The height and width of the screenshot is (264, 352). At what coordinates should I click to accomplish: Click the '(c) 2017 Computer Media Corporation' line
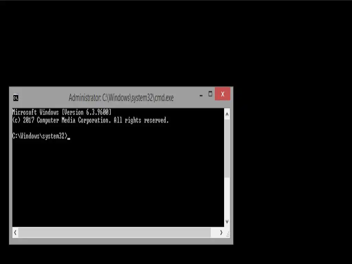tap(90, 120)
